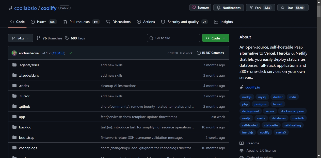Click the backlog folder icon
The width and height of the screenshot is (321, 158).
click(x=14, y=127)
